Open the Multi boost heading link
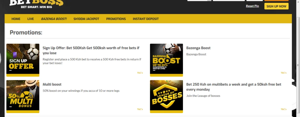This screenshot has height=117, width=300. 52,84
